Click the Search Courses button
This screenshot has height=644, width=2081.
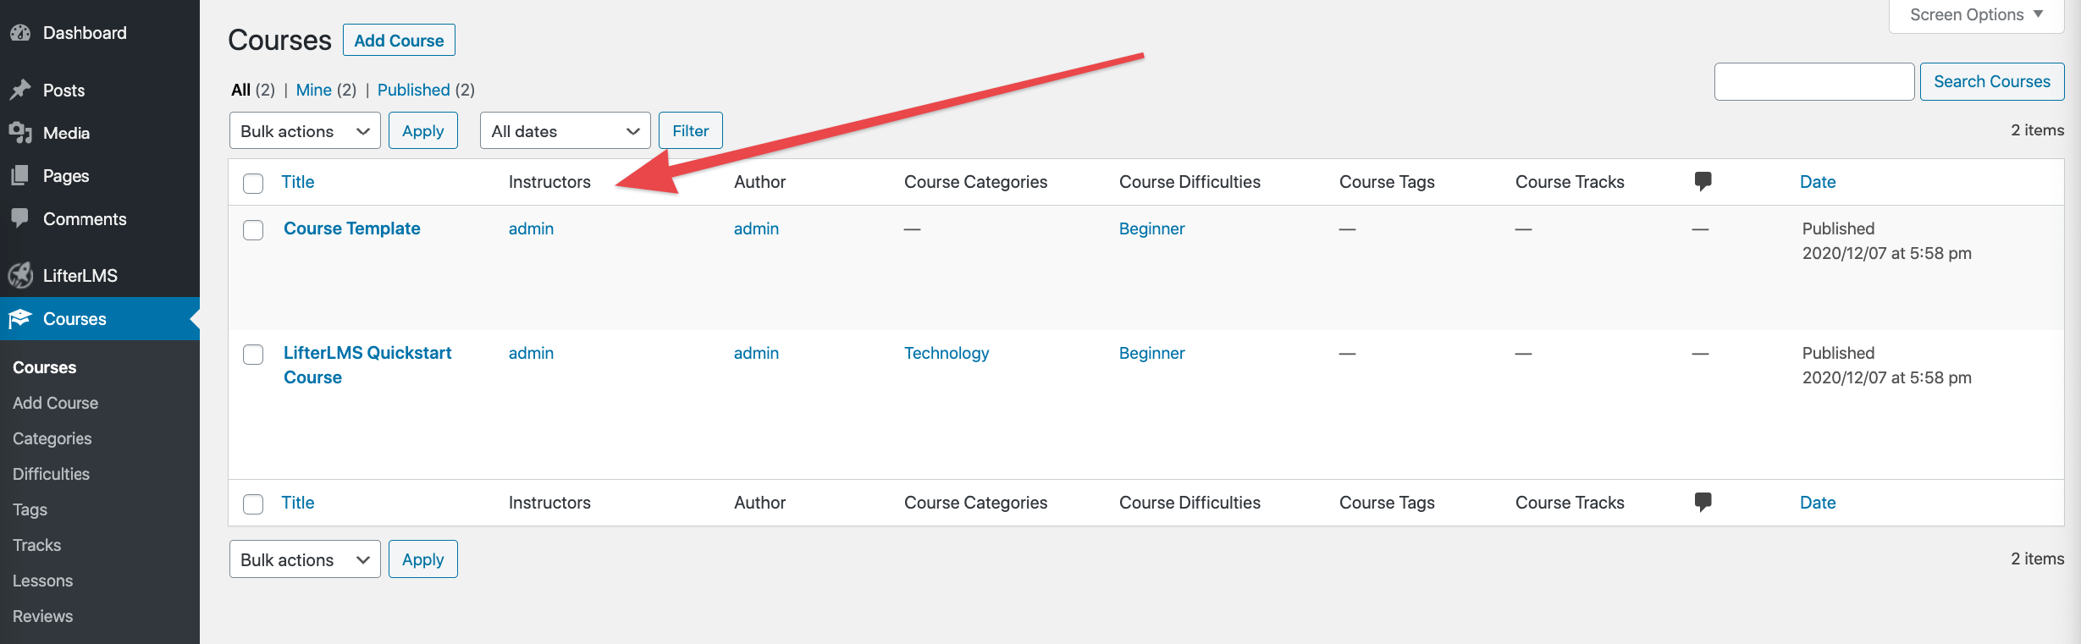(1992, 82)
